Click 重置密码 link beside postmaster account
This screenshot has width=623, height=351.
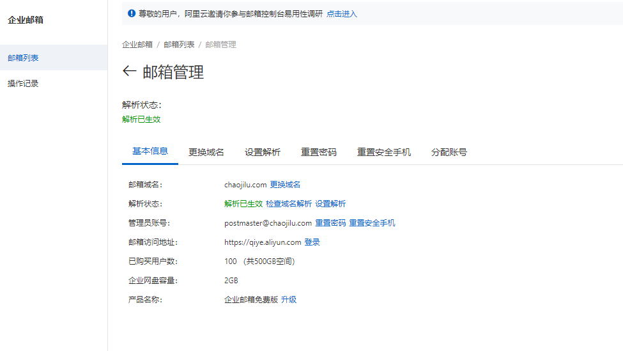[330, 223]
